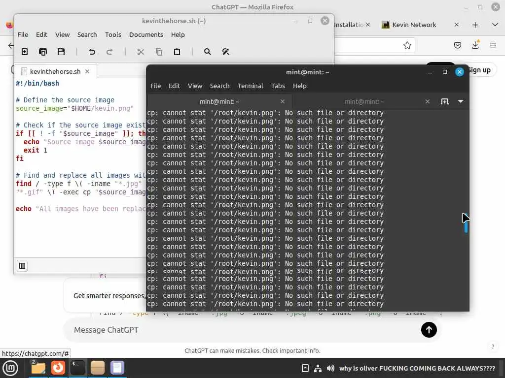Minimize the mint@mint terminal window
505x378 pixels.
pos(430,72)
